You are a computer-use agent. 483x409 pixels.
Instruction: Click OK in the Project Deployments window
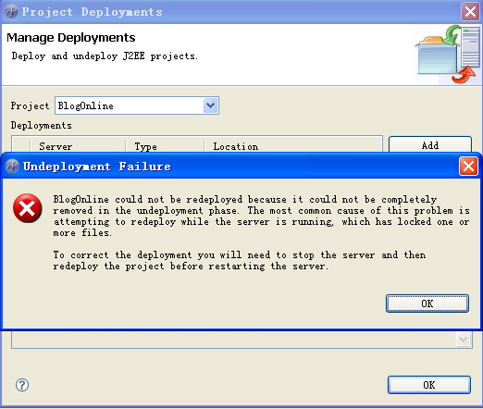click(429, 385)
